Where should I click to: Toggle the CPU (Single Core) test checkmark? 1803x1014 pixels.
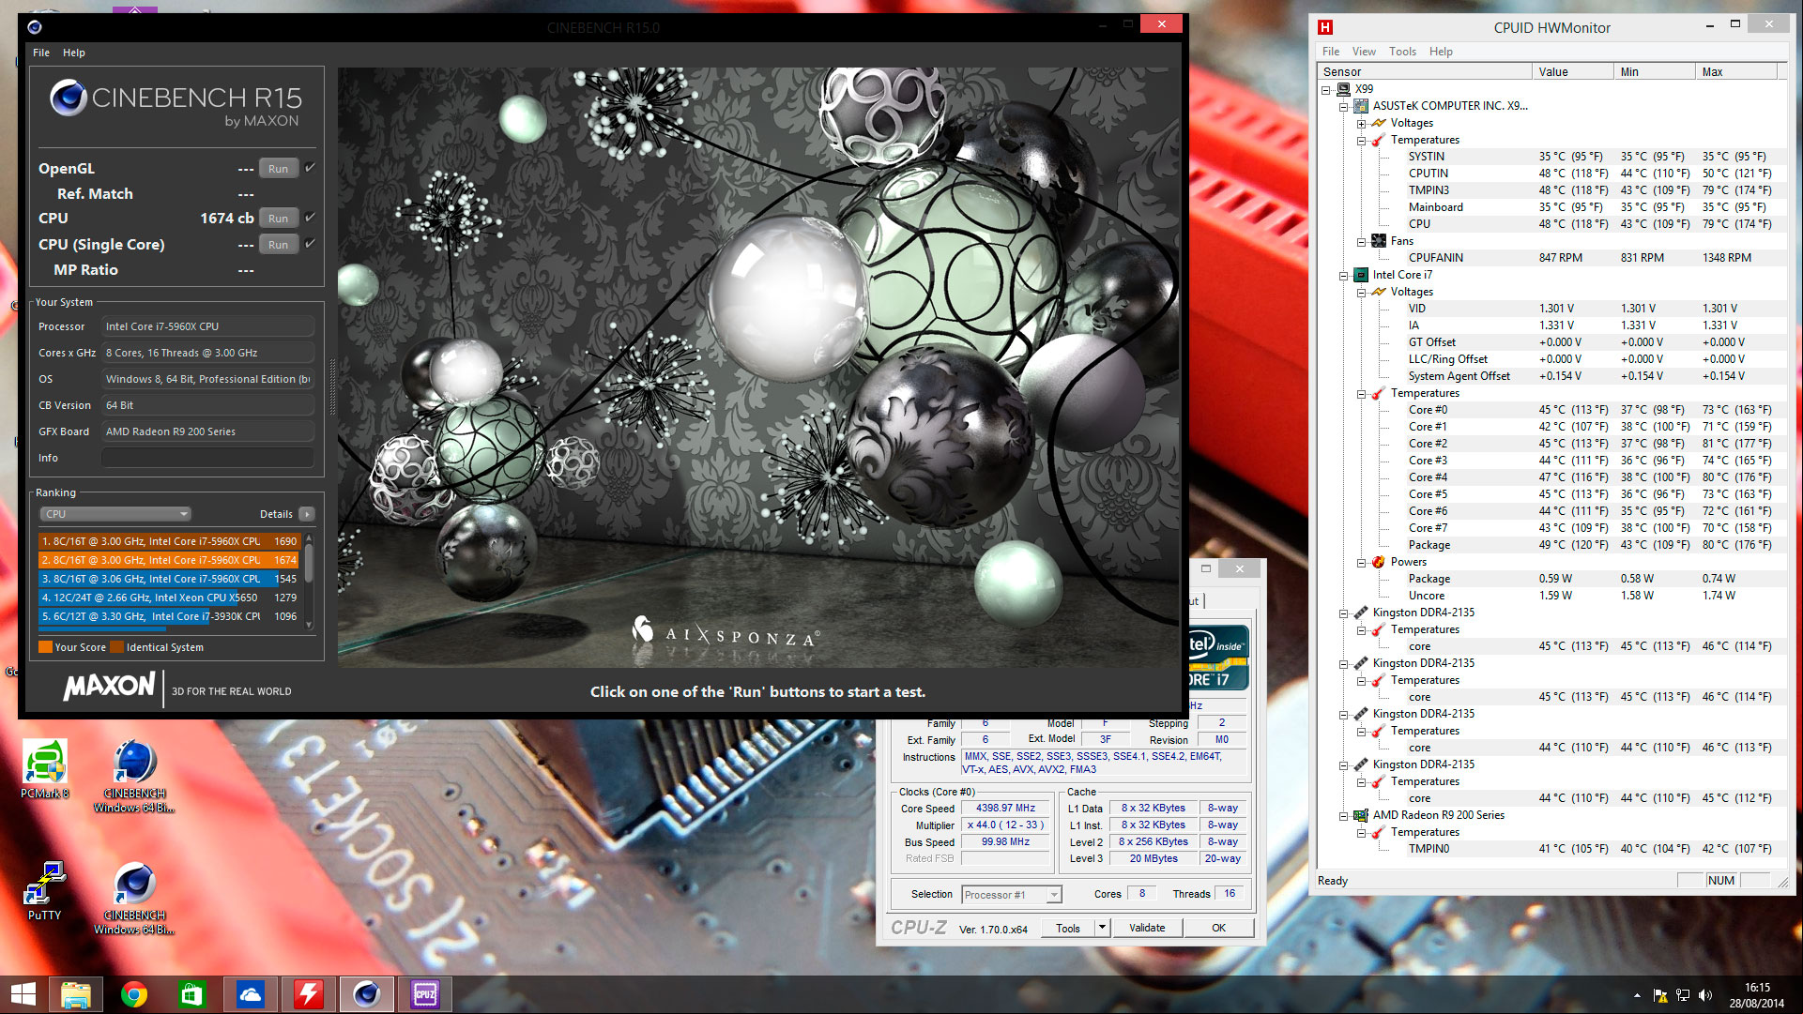pos(310,244)
